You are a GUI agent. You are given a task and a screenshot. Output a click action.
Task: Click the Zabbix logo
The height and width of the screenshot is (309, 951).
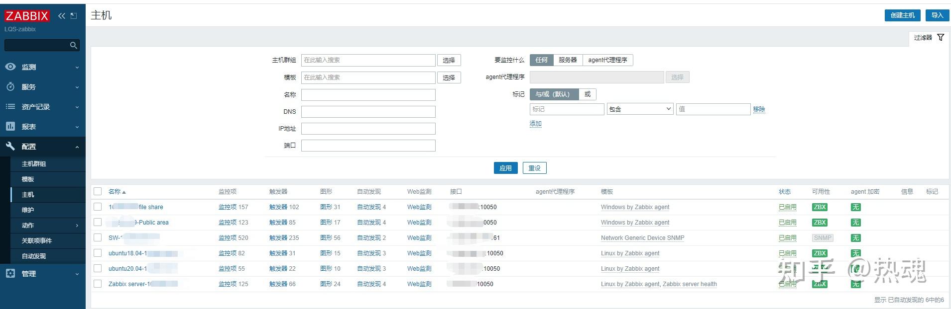pos(27,16)
